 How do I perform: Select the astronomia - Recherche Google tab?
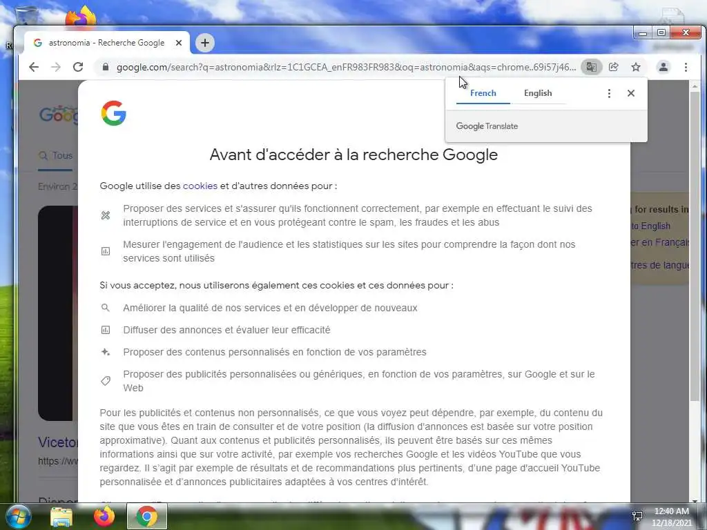pos(106,43)
